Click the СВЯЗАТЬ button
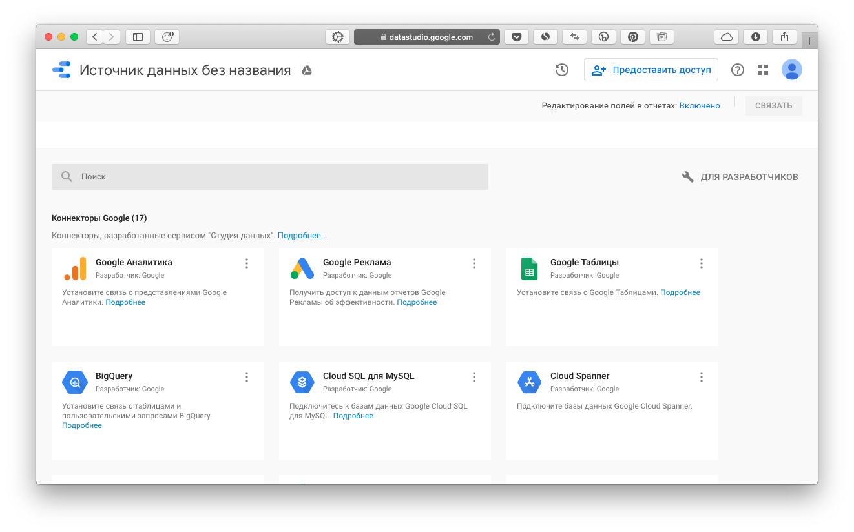The width and height of the screenshot is (854, 532). click(x=774, y=106)
